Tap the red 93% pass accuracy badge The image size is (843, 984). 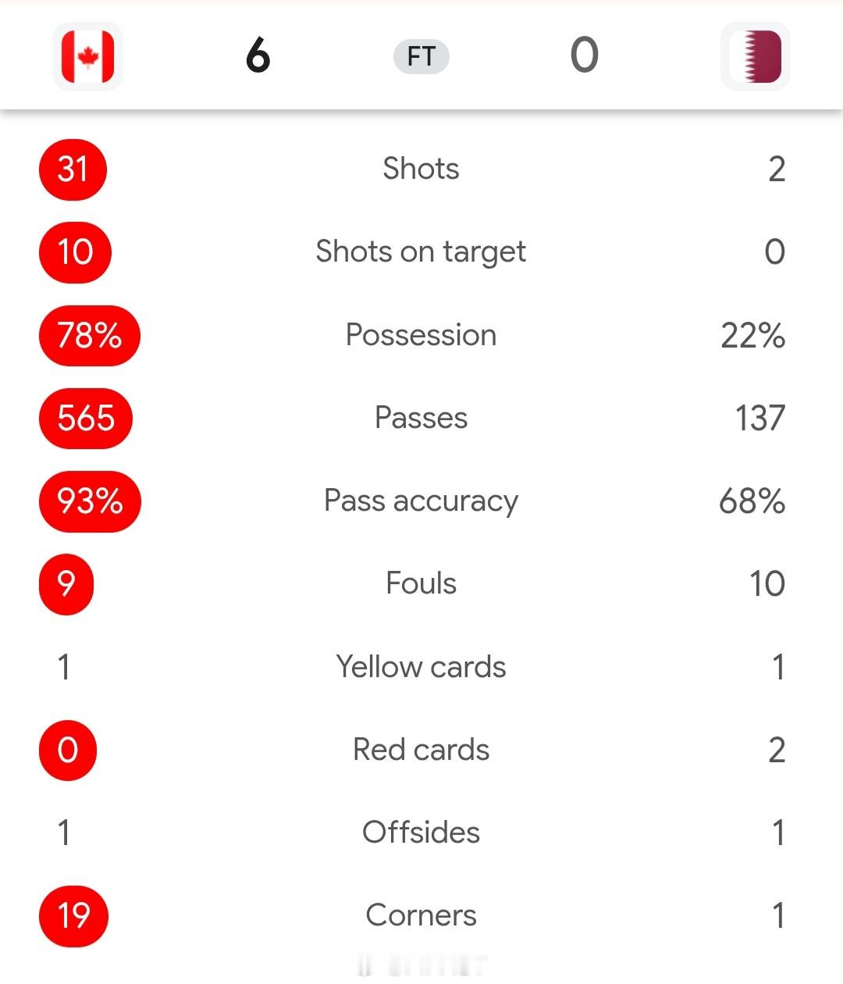click(x=90, y=501)
